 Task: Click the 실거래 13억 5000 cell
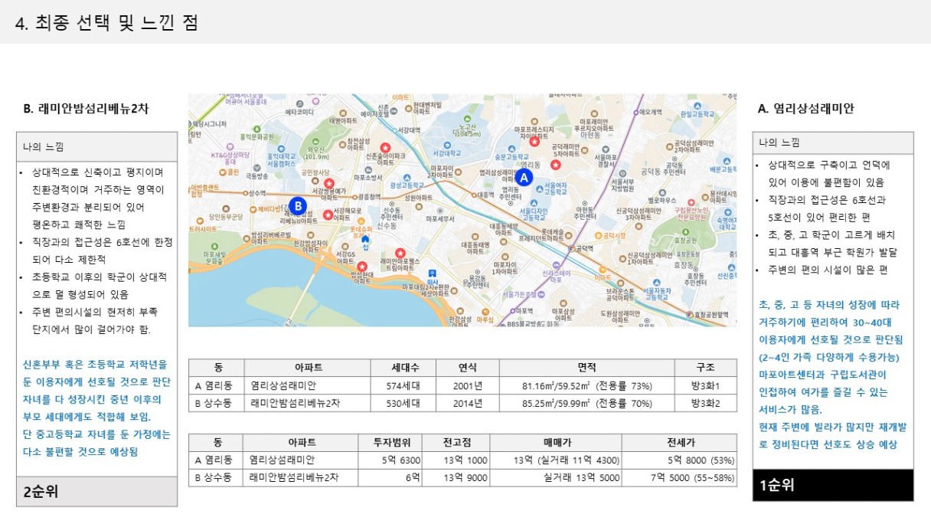(557, 478)
